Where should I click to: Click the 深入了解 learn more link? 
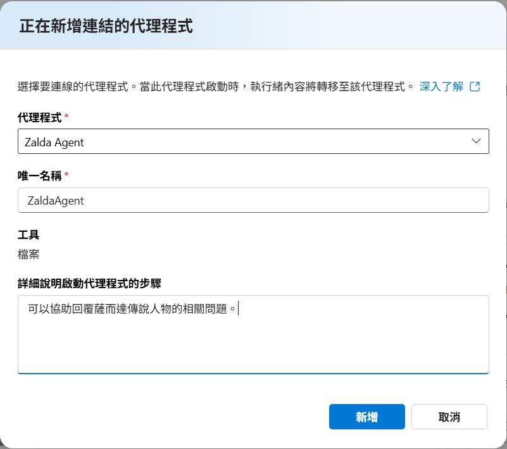tap(441, 86)
